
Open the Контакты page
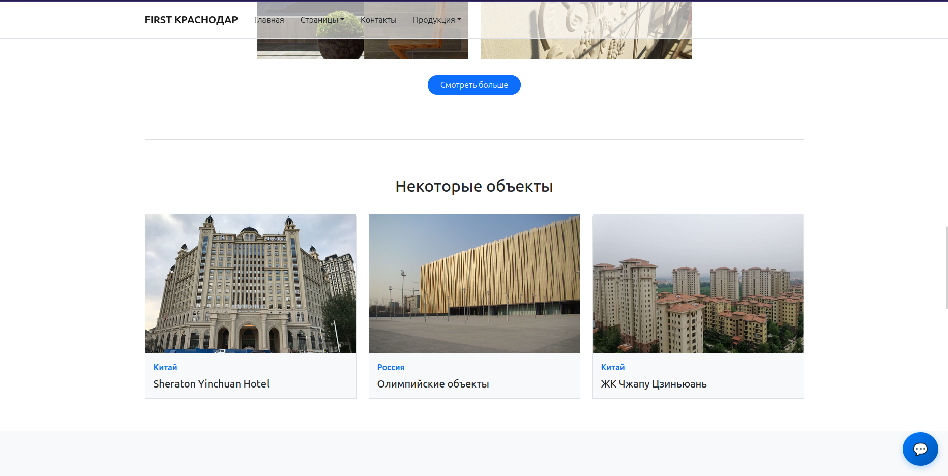(378, 20)
